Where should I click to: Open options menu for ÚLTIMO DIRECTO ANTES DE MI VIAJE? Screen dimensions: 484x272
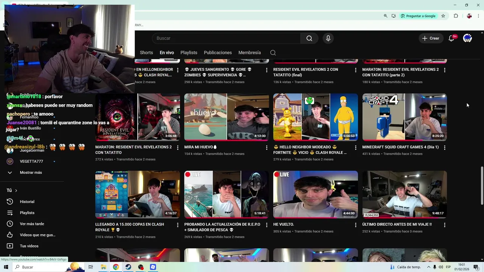tap(445, 225)
